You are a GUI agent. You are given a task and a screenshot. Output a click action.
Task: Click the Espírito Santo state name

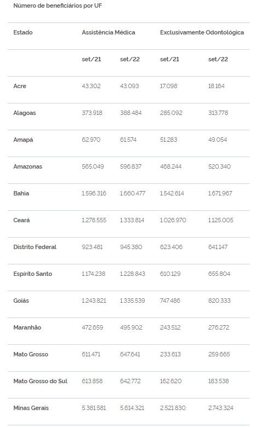(33, 274)
